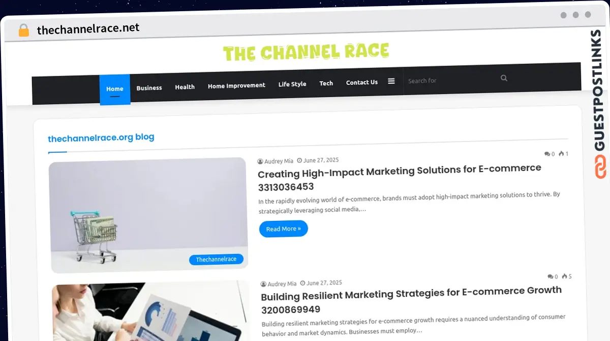Click the padlock icon beside the URL
610x341 pixels.
[x=24, y=31]
